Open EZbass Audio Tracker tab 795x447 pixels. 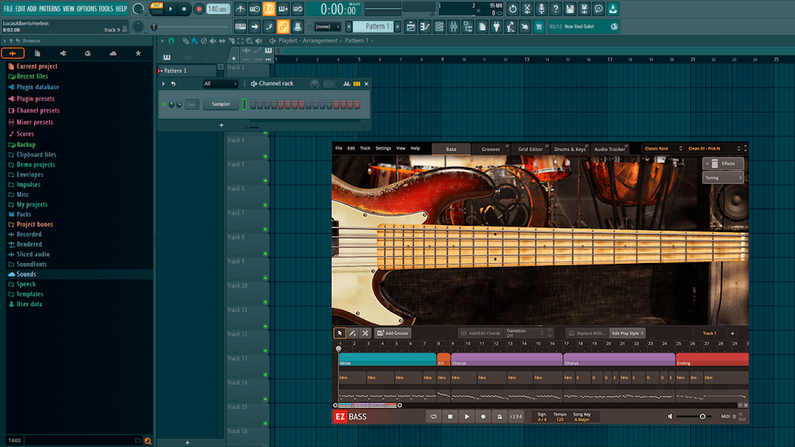click(609, 149)
